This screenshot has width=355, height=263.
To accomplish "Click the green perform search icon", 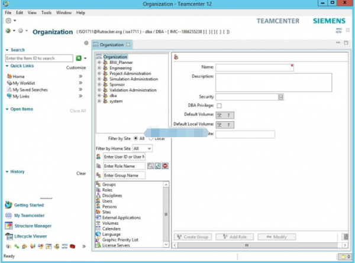I will [x=79, y=58].
